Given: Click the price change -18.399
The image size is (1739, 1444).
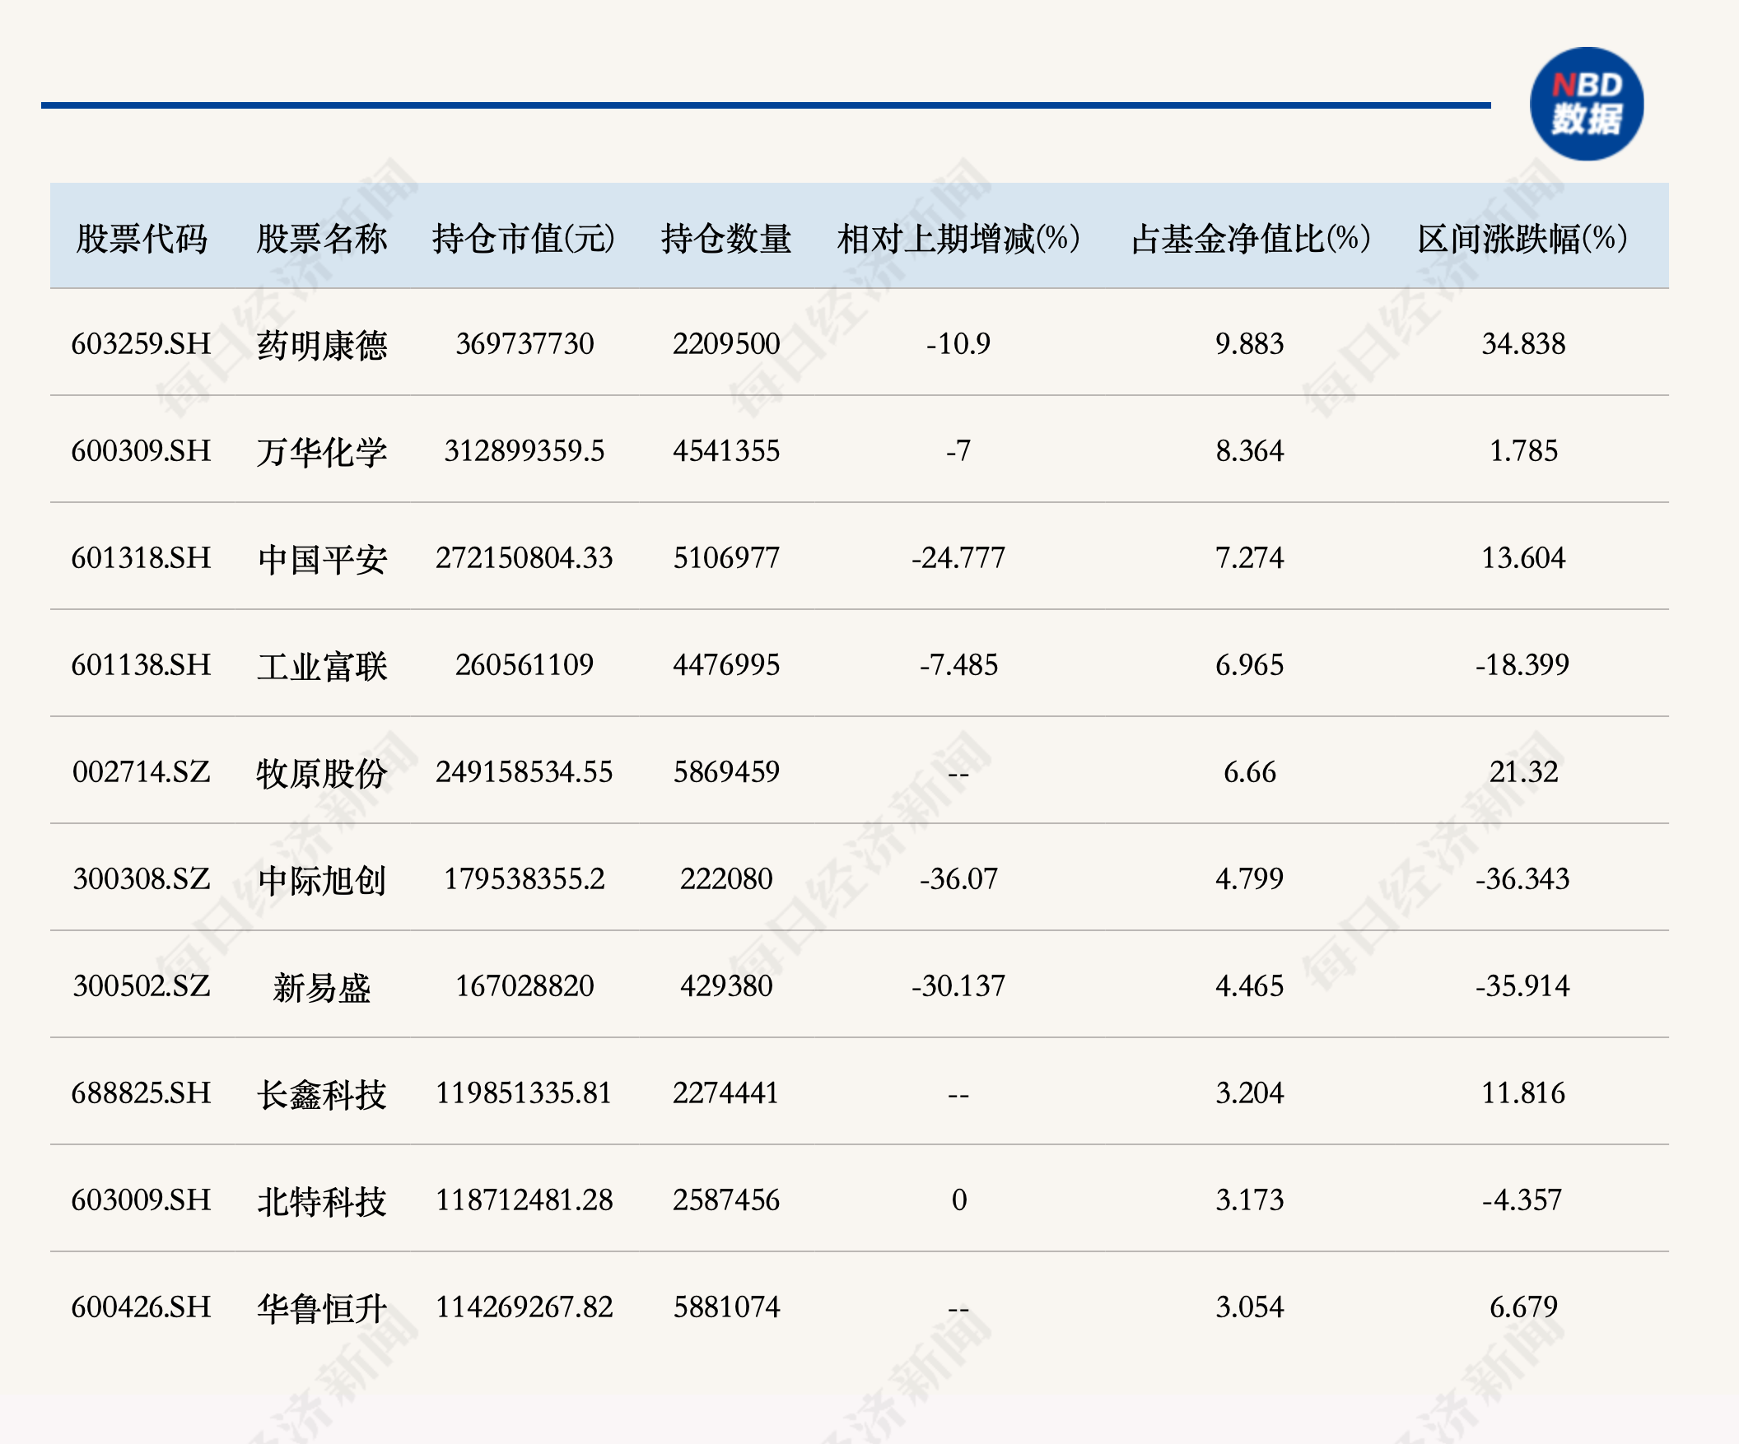Looking at the screenshot, I should click(1522, 664).
